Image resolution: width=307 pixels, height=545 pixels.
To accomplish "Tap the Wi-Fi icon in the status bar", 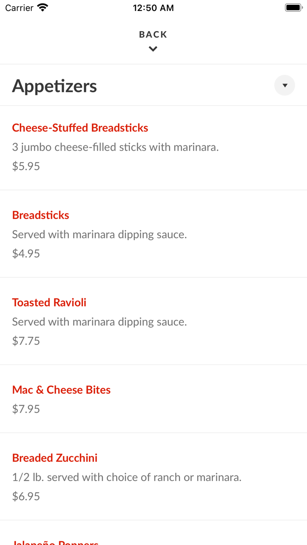I will click(x=42, y=7).
